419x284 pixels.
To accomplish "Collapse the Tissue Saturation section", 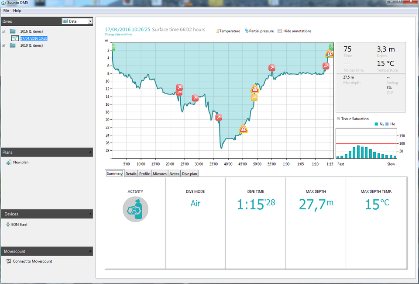I will (x=338, y=119).
